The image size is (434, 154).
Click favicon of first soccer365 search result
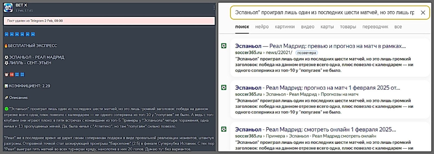point(224,46)
